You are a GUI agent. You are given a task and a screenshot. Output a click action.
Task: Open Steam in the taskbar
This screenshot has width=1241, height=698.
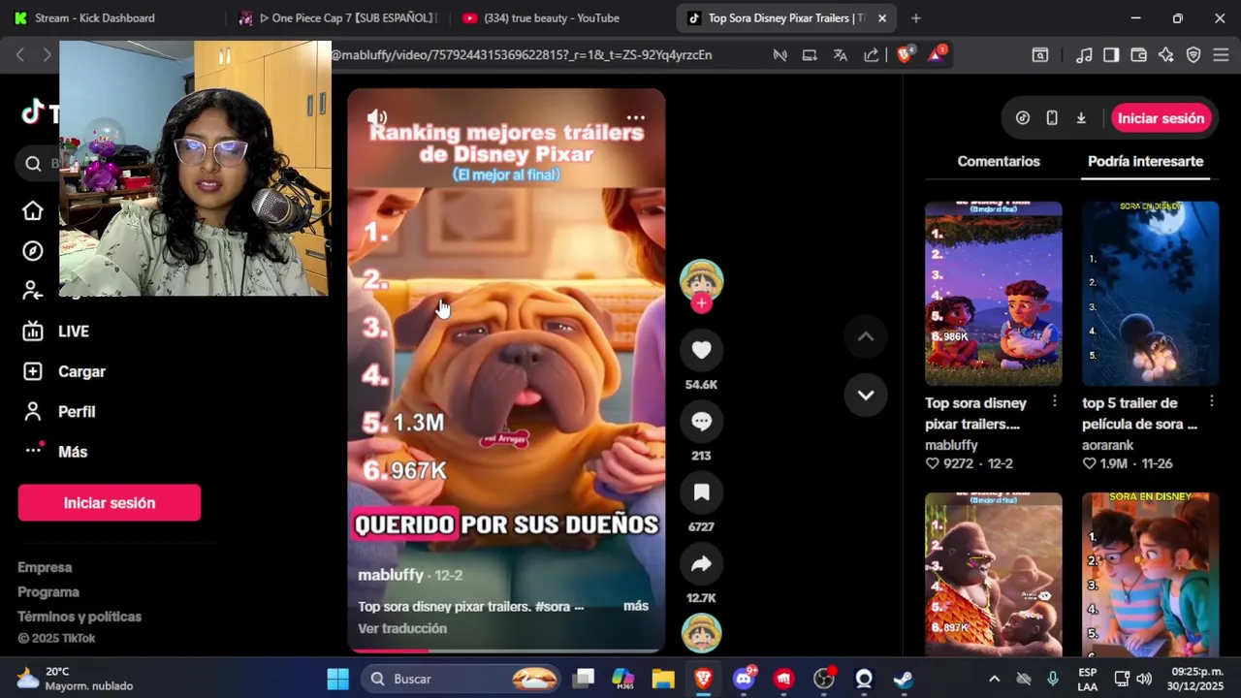904,679
